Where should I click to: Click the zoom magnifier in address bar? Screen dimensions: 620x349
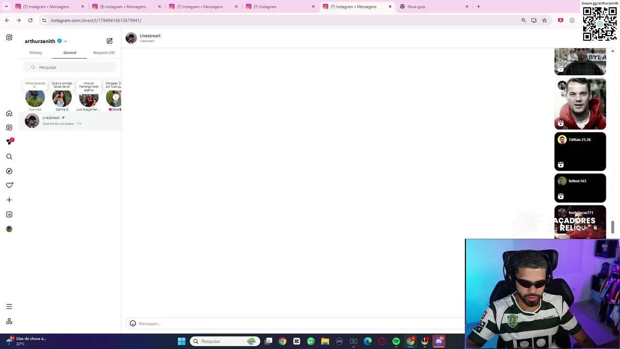(x=524, y=20)
